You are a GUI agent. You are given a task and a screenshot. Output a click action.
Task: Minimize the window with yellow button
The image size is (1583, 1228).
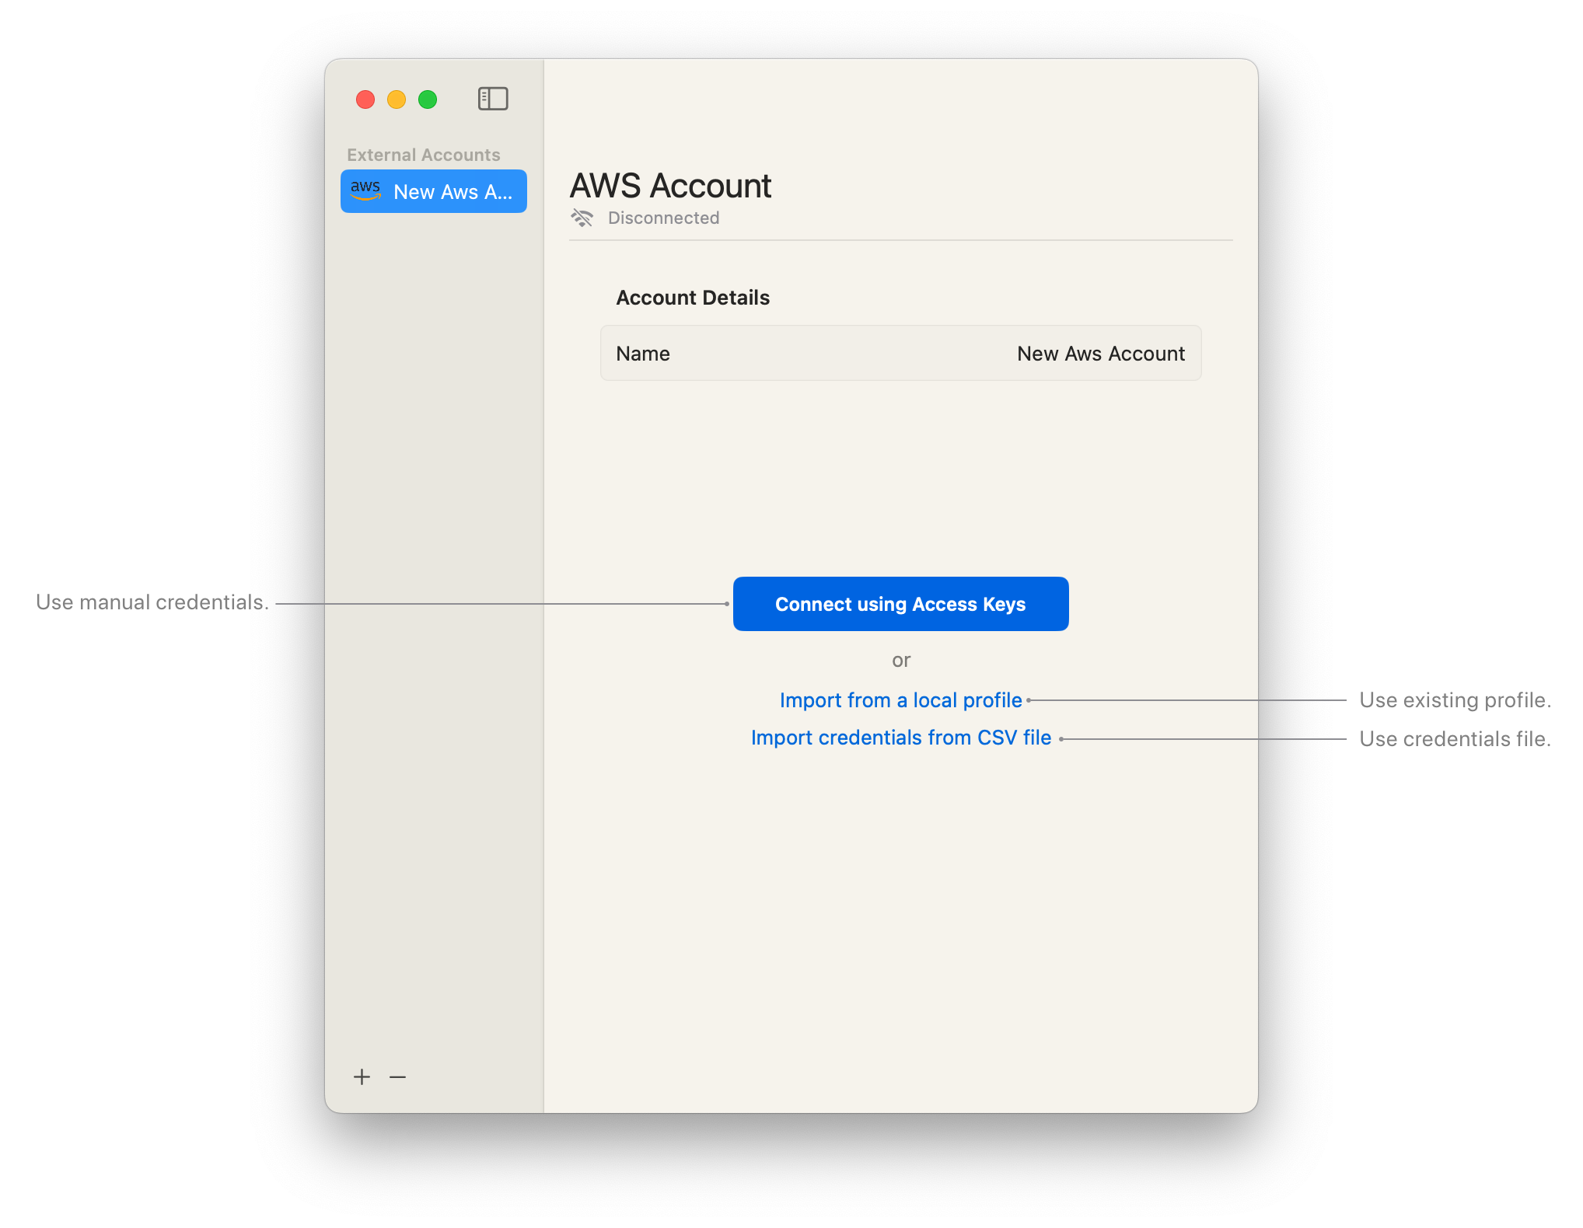397,99
